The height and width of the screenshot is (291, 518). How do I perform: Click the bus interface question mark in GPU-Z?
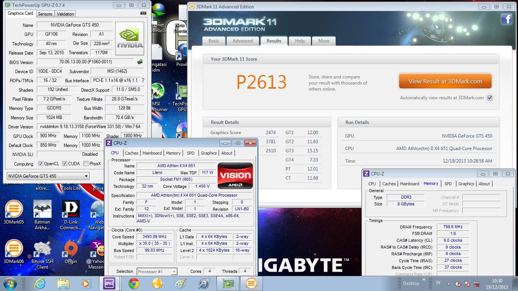point(143,80)
